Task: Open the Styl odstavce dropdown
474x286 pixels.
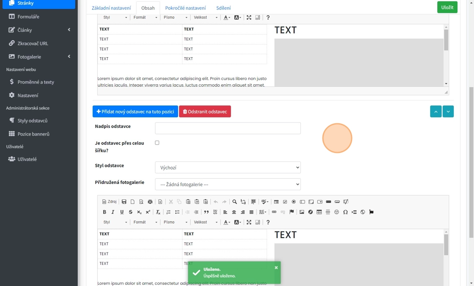Action: [228, 167]
